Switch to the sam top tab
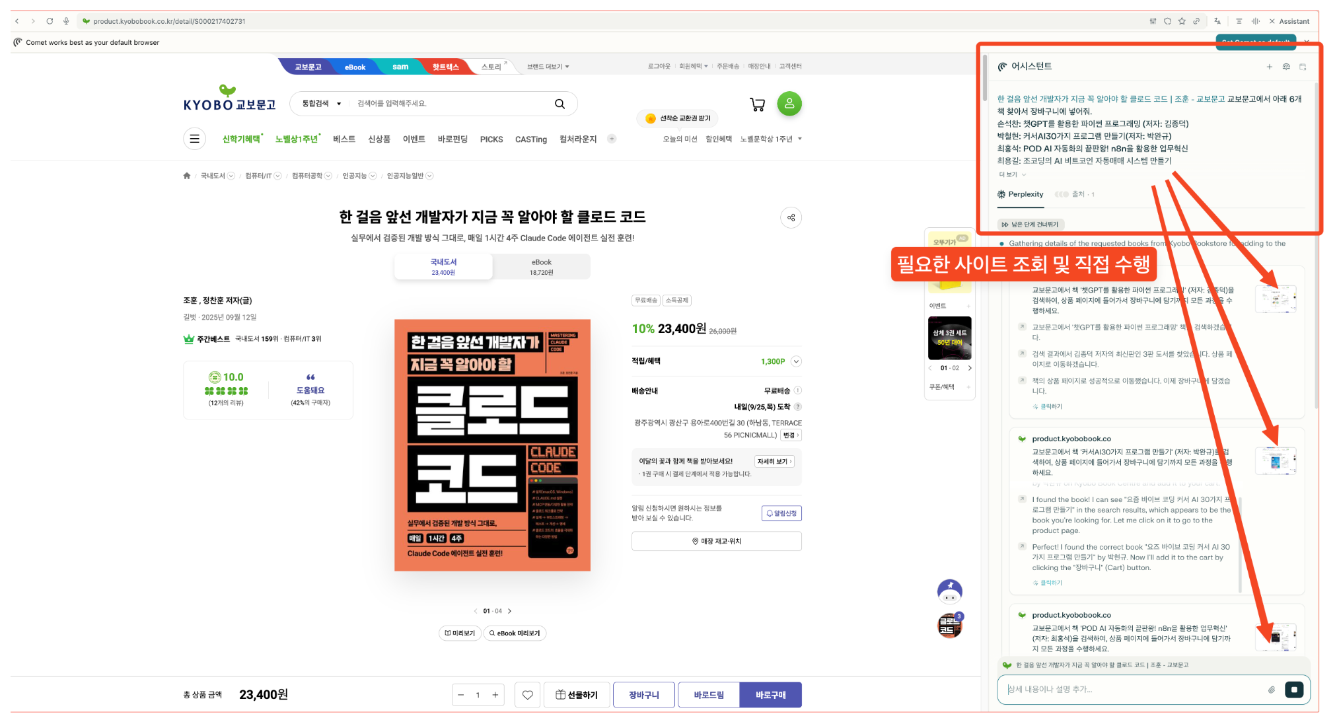The image size is (1337, 724). click(400, 67)
